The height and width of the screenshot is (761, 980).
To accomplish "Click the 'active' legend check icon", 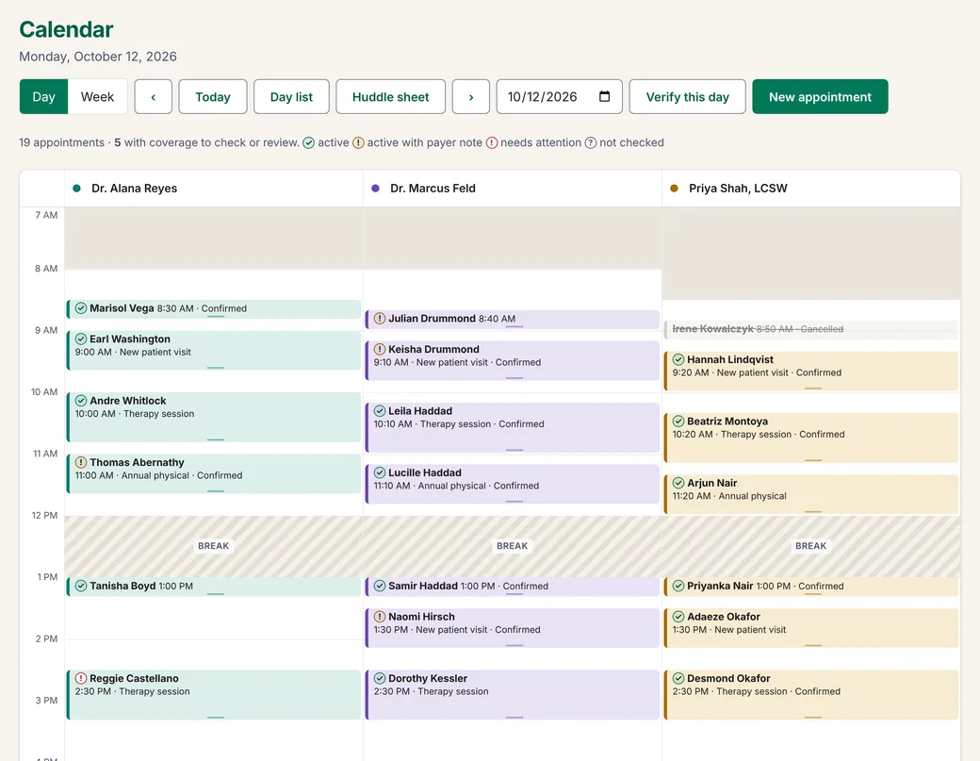I will click(x=309, y=142).
